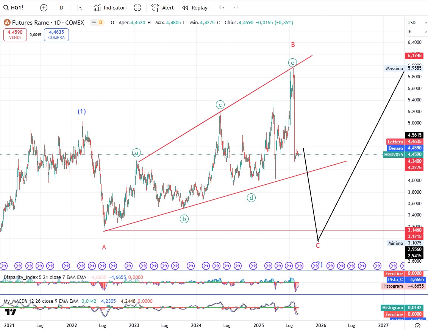Viewport: 428px width, 330px height.
Task: Select the red A wave label
Action: tap(104, 247)
